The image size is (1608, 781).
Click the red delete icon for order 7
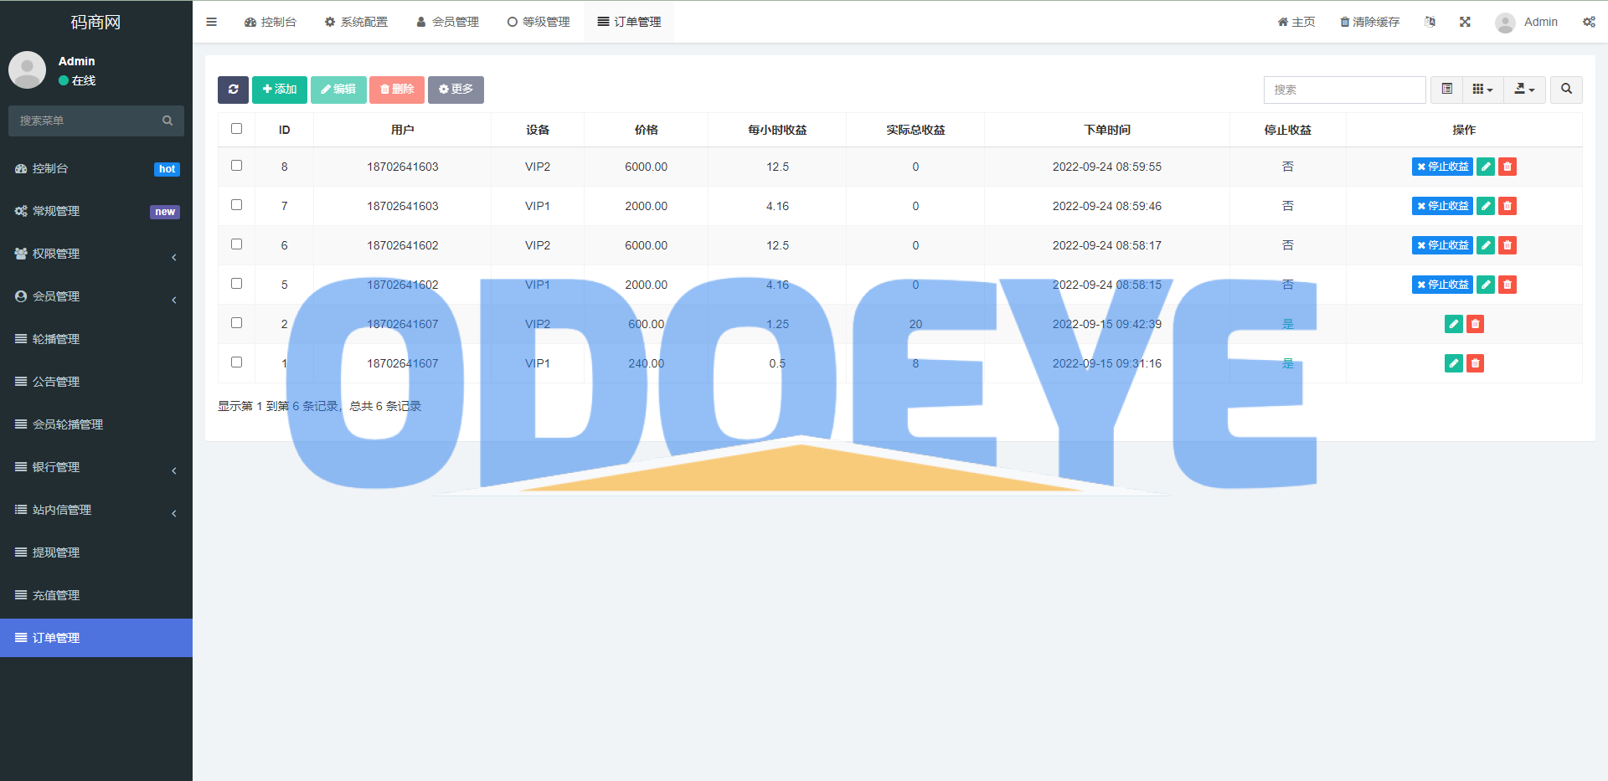tap(1507, 206)
